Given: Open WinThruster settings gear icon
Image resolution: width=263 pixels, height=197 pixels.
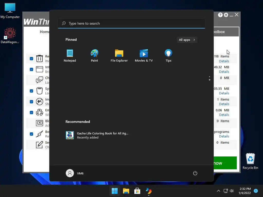Looking at the screenshot, I should pos(226,15).
